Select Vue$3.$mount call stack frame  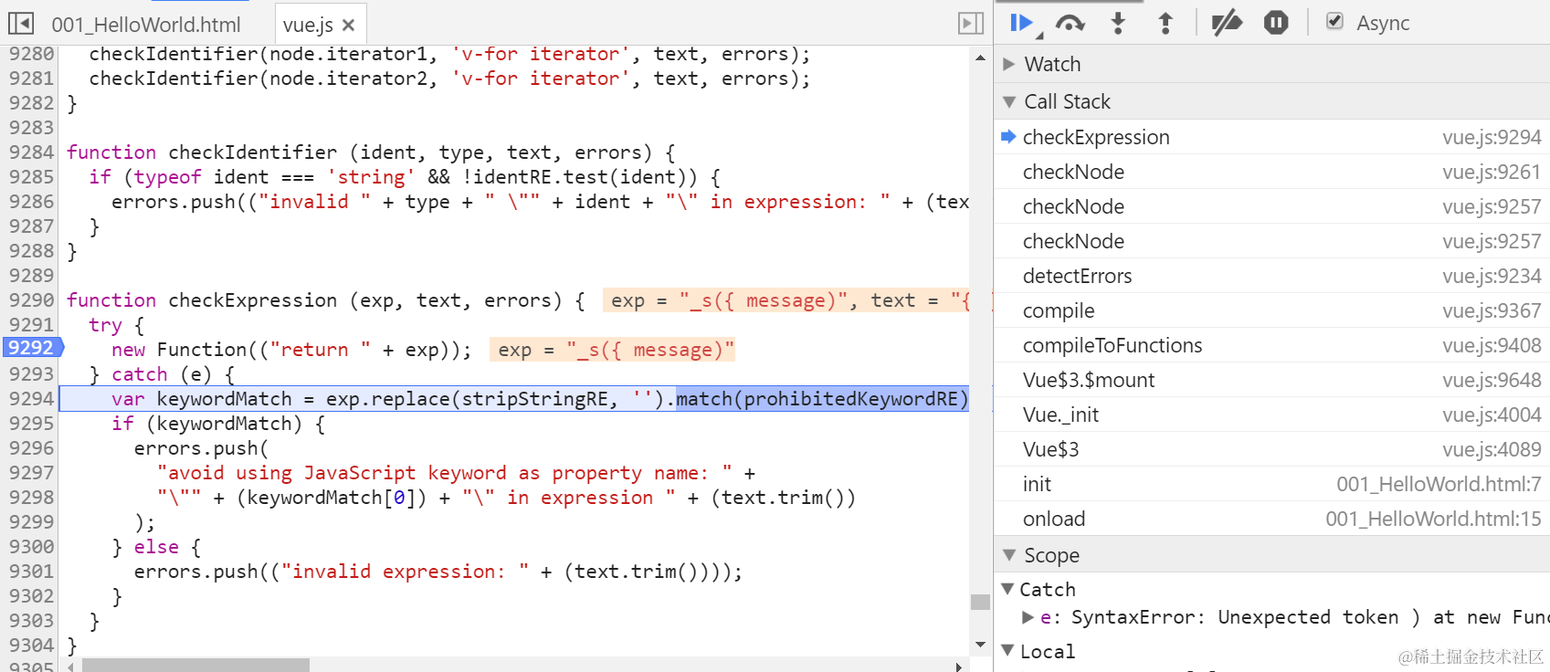click(1271, 380)
